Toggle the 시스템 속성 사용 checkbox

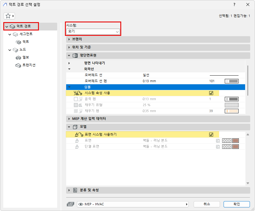(x=211, y=93)
